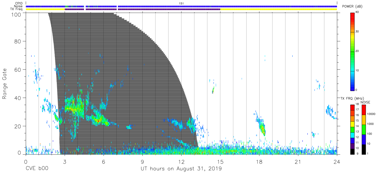
Task: Click the 60 tick on the Range Gate axis
Action: 18,70
